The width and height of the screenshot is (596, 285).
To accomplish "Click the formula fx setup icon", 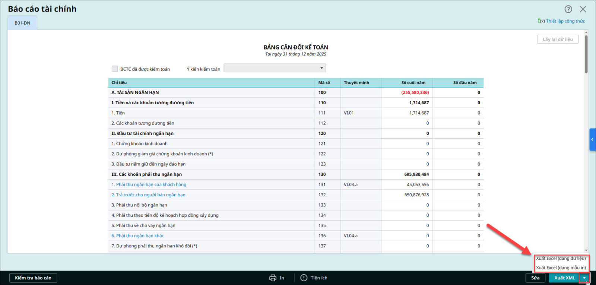I will [x=541, y=21].
